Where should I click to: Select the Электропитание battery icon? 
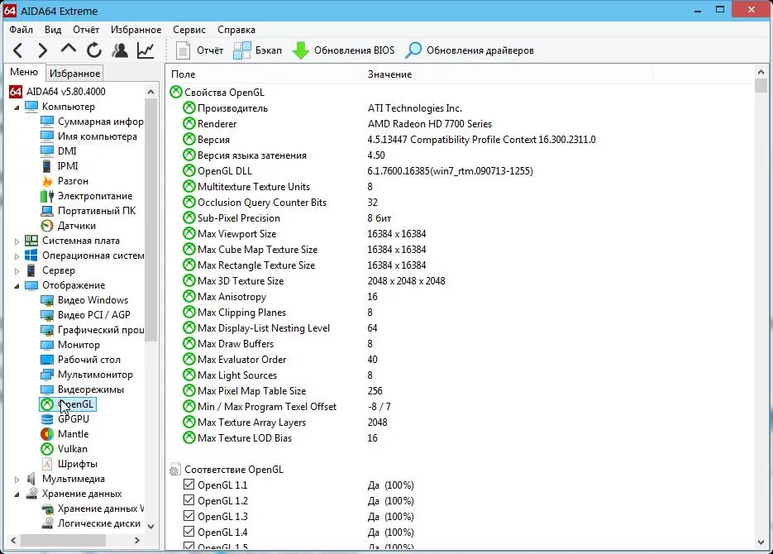(x=47, y=196)
